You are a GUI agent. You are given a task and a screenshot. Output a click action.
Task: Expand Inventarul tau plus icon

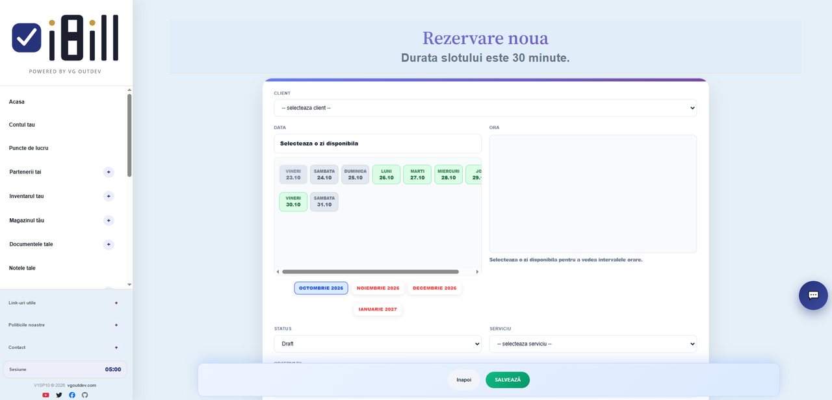[x=109, y=196]
